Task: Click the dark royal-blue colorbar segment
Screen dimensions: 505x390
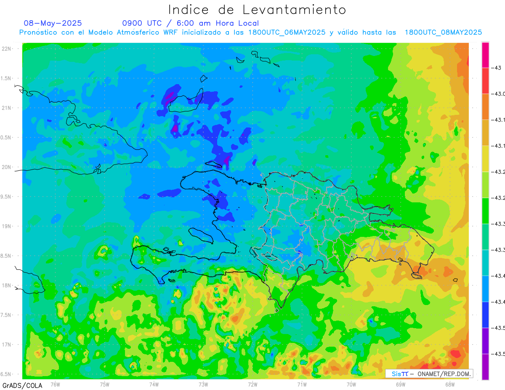Action: click(x=485, y=315)
